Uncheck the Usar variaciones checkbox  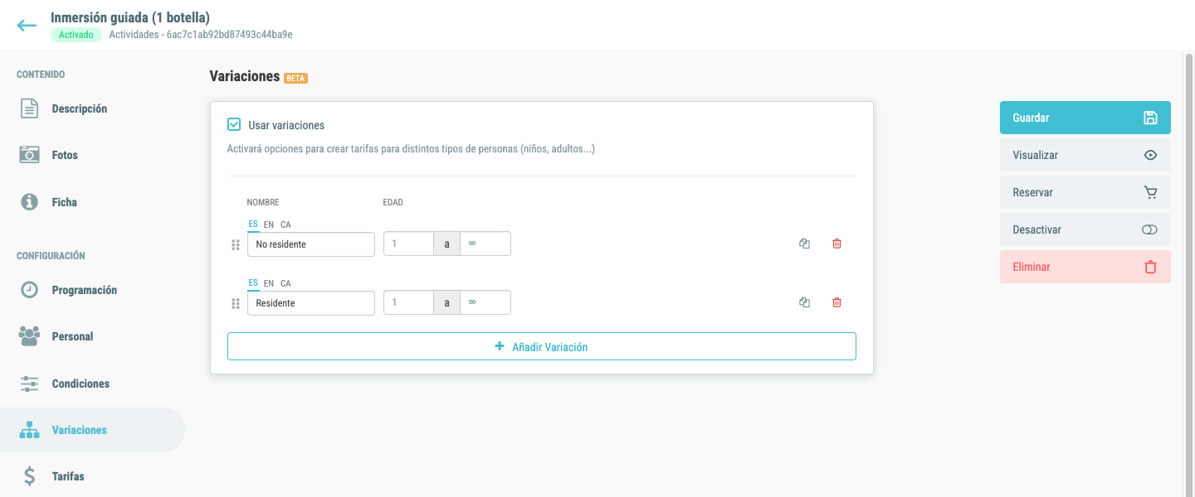coord(234,125)
